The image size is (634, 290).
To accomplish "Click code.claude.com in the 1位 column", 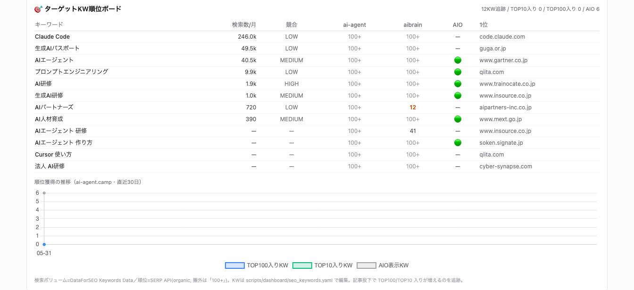I will click(502, 37).
